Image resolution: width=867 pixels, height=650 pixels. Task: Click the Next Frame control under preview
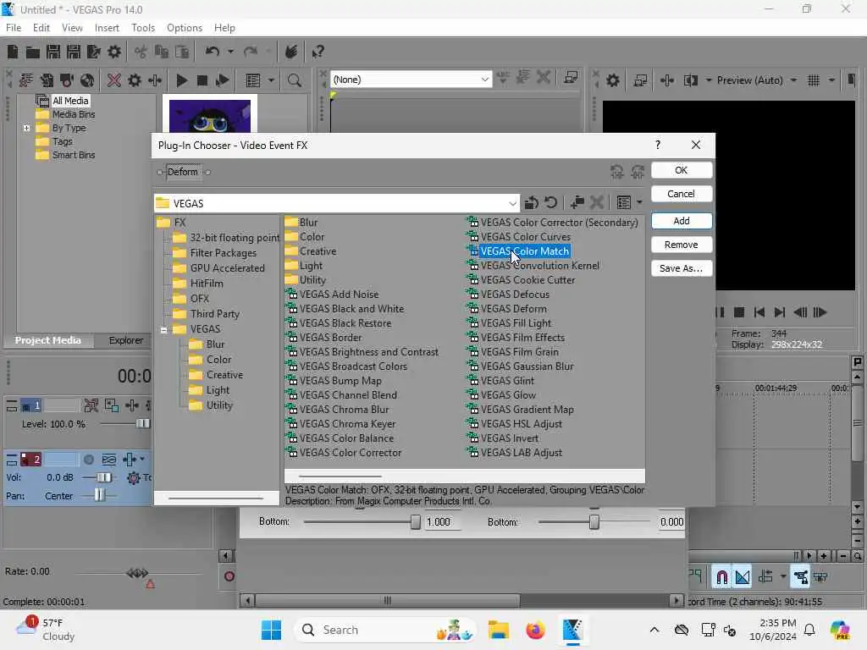tap(820, 312)
